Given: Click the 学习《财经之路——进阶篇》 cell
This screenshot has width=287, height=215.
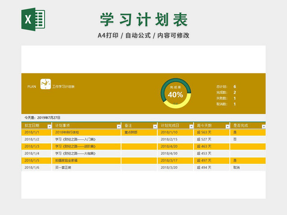Looking at the screenshot, I should tap(87, 146).
